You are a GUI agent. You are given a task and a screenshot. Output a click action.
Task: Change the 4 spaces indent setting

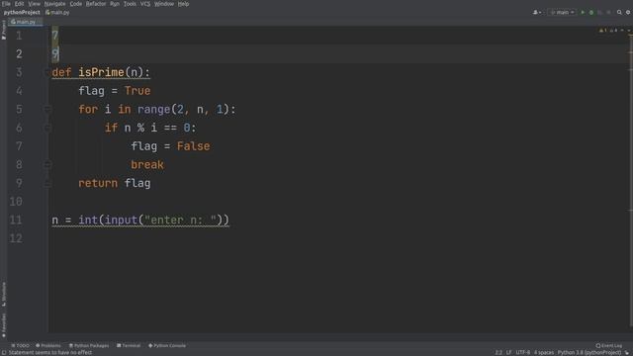coord(544,353)
